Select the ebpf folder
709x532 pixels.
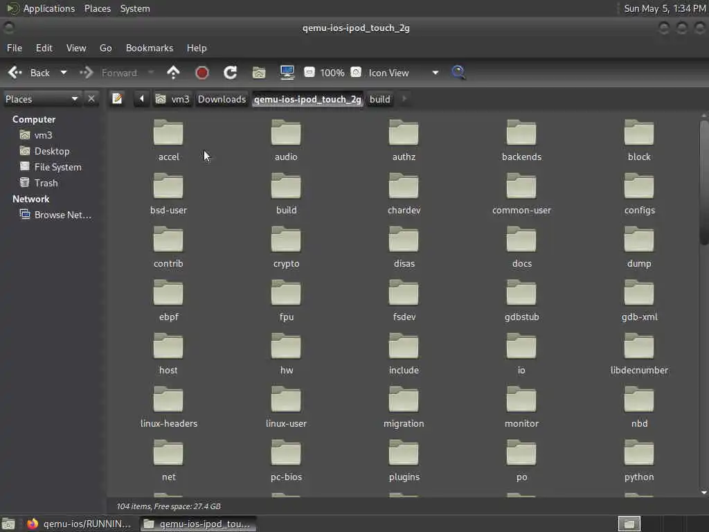coord(168,301)
